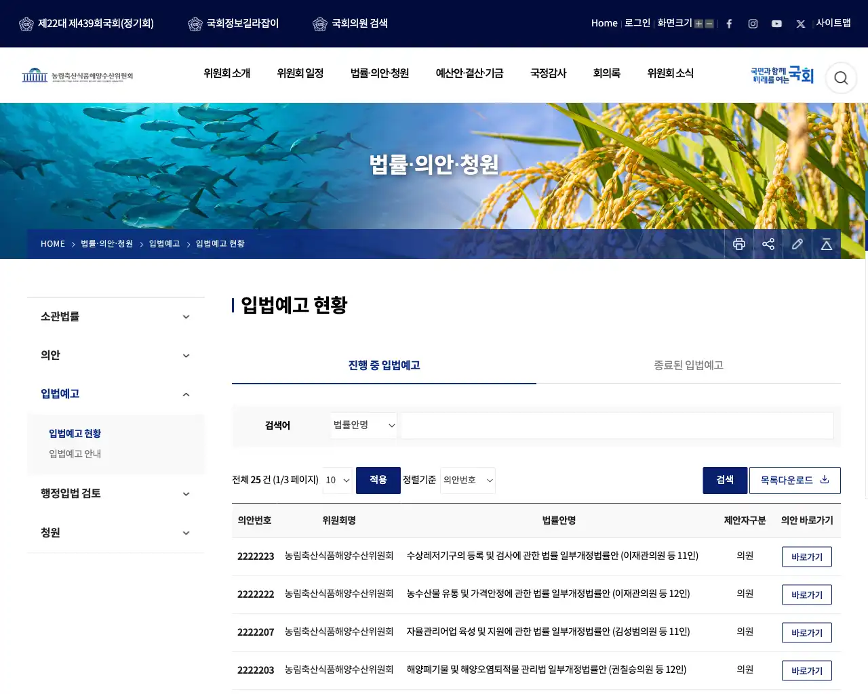Viewport: 868px width, 694px height.
Task: Open the rows-per-page dropdown showing 10
Action: pos(337,480)
